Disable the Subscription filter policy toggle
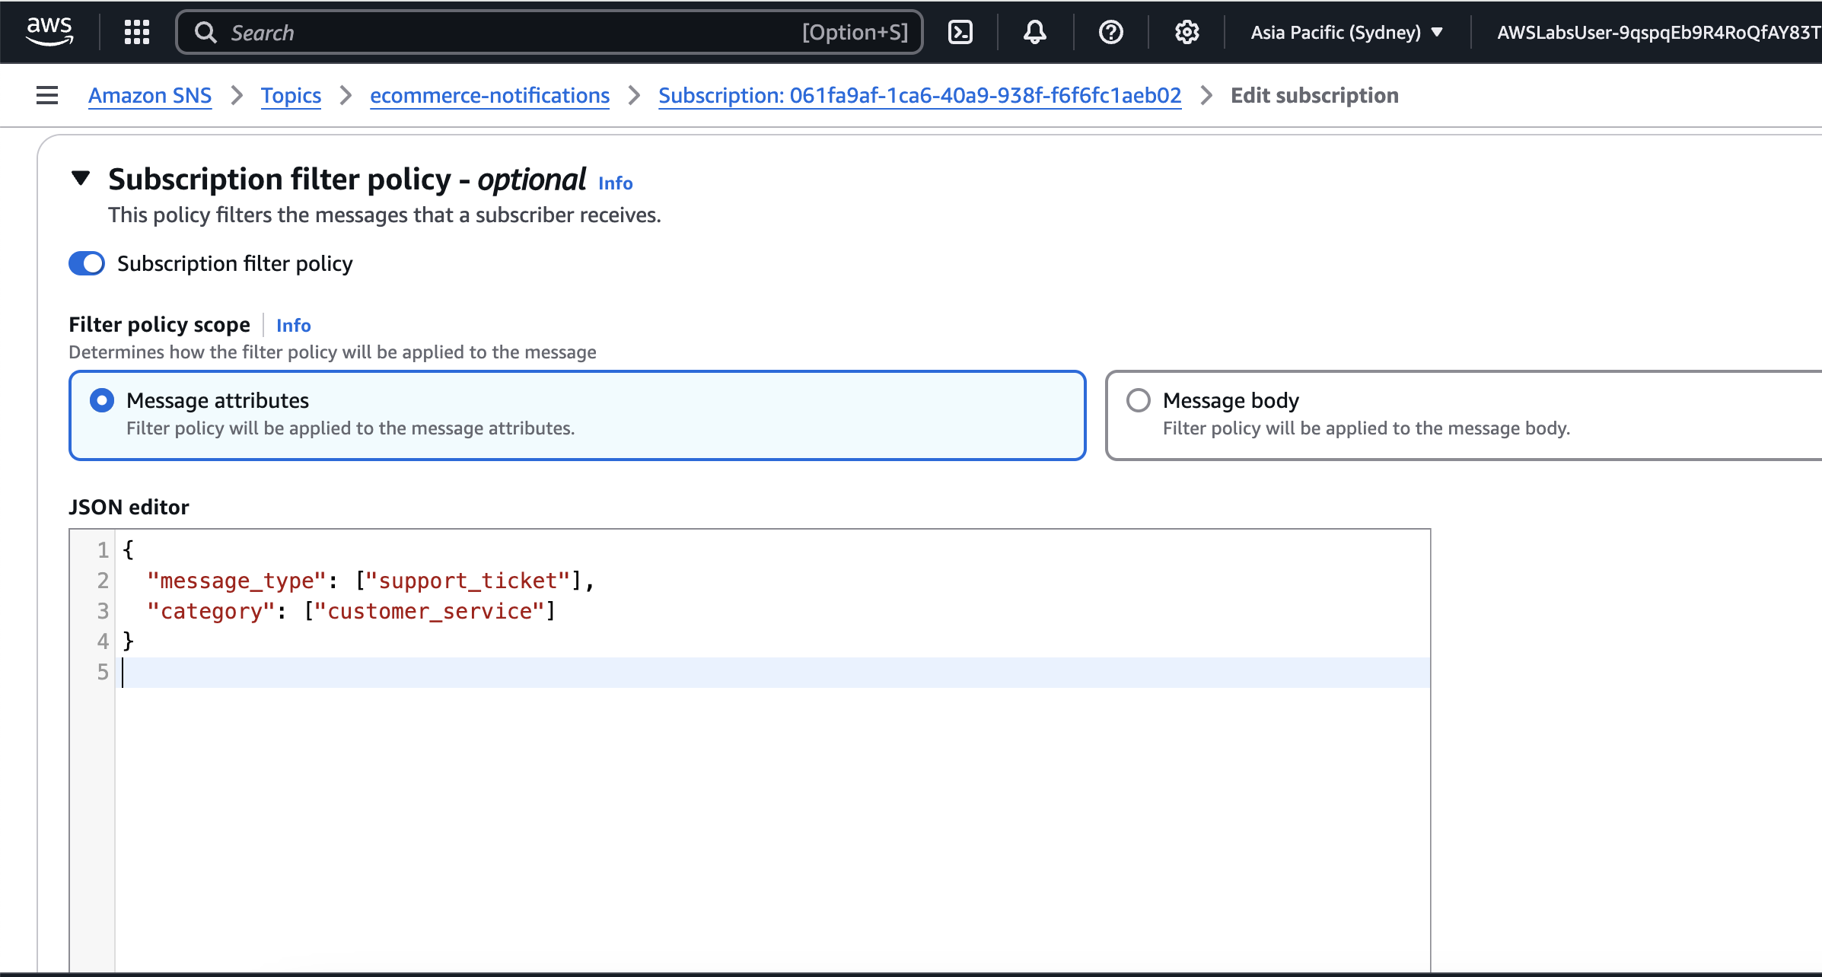The image size is (1822, 977). coord(87,263)
